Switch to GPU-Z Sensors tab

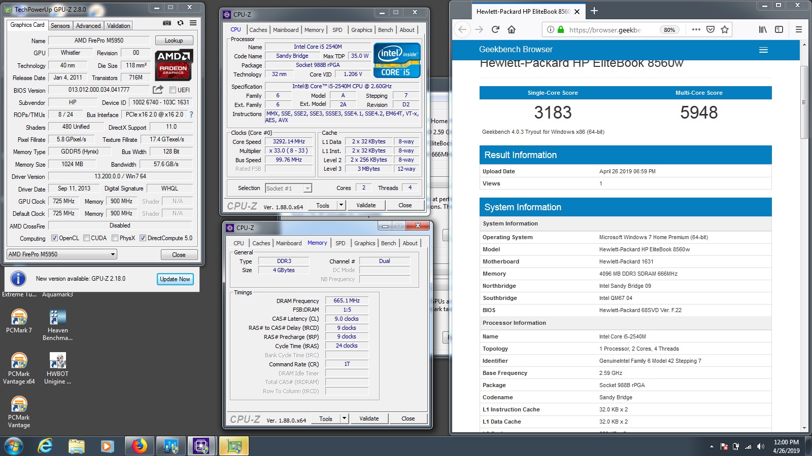(60, 25)
